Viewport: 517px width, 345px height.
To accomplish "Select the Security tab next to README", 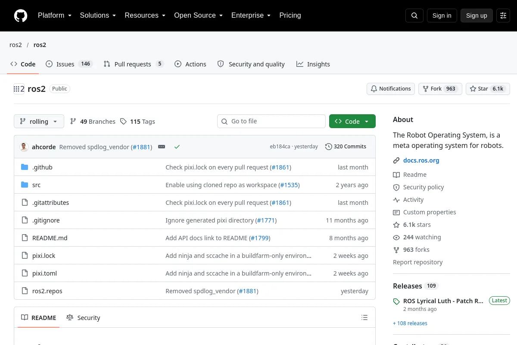I will [x=83, y=318].
